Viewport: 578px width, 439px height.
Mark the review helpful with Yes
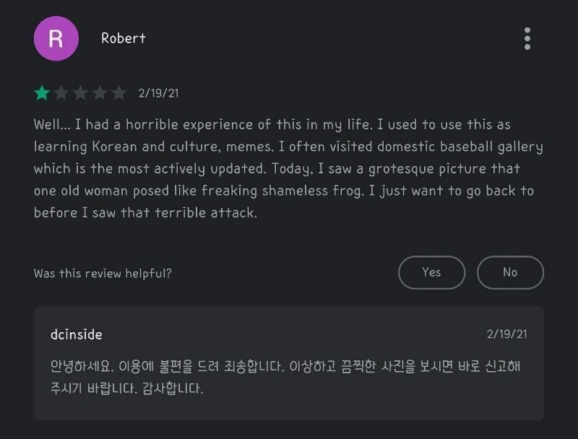[431, 272]
